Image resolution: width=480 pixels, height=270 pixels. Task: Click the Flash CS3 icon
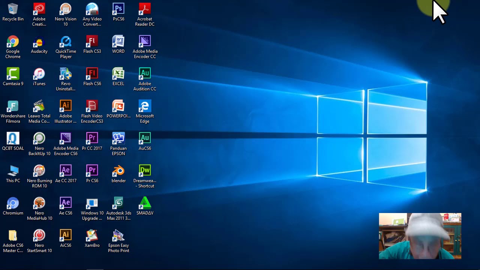pyautogui.click(x=92, y=41)
